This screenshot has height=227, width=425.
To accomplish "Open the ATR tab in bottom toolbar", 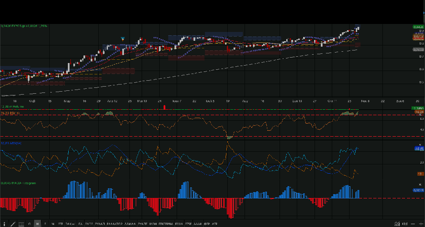I will click(214, 224).
